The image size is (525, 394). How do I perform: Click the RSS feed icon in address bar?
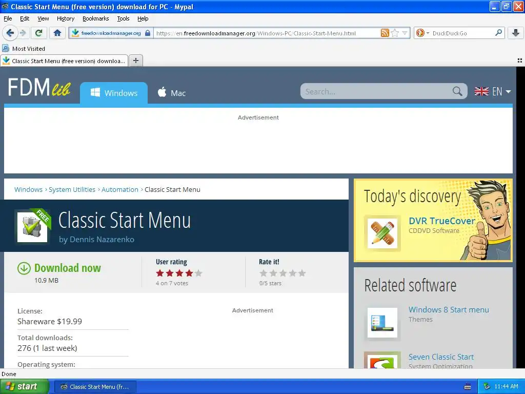pos(385,33)
